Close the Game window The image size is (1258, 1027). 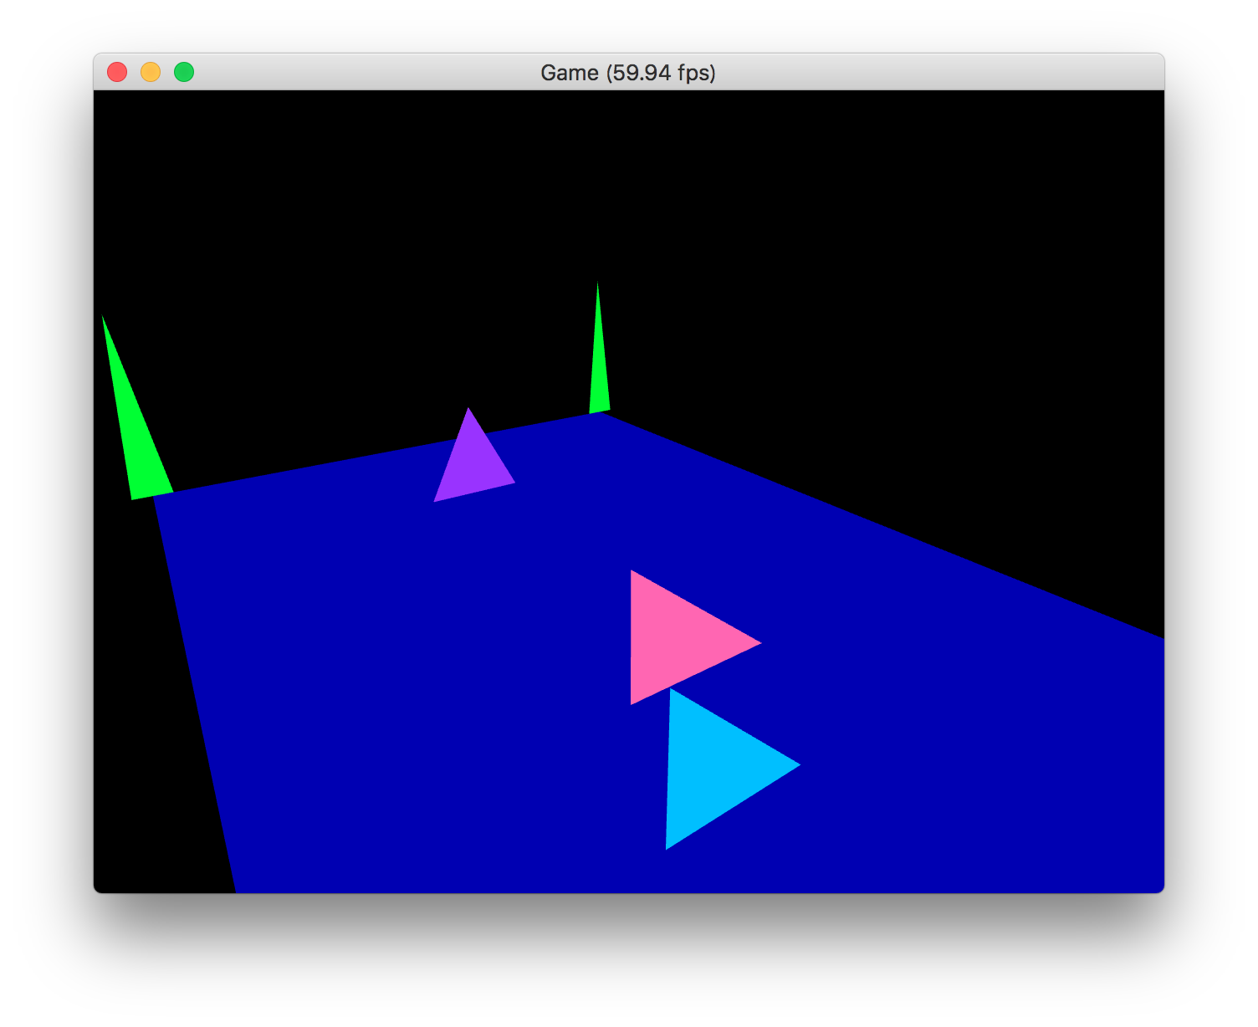117,73
